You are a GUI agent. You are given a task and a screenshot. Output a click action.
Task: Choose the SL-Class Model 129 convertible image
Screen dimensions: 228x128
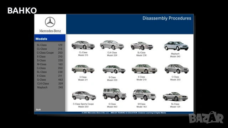pos(175,96)
